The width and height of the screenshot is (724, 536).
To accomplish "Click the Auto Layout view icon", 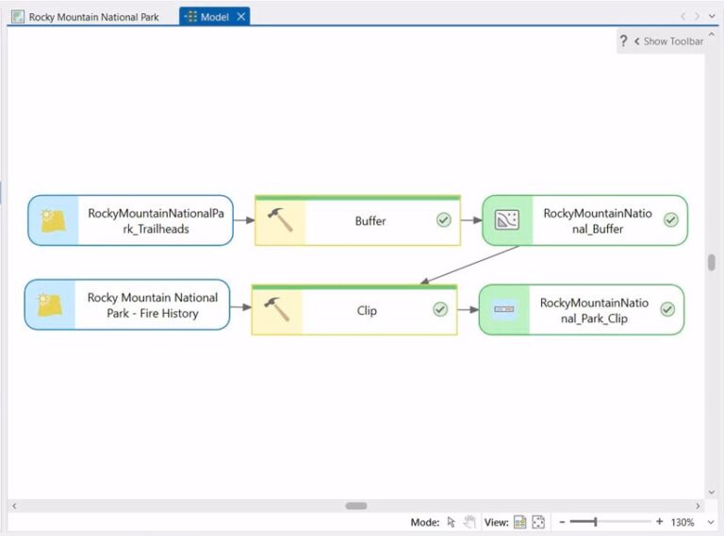I will pyautogui.click(x=520, y=522).
